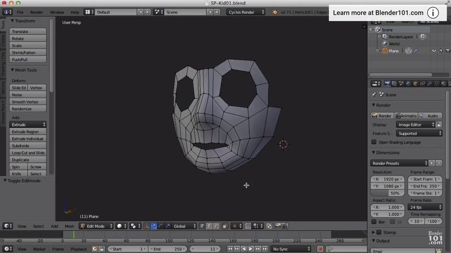The image size is (451, 253).
Task: Open the Render Presets dropdown
Action: click(x=399, y=163)
